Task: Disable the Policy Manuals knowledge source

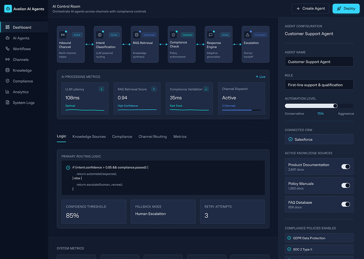Action: (x=346, y=185)
